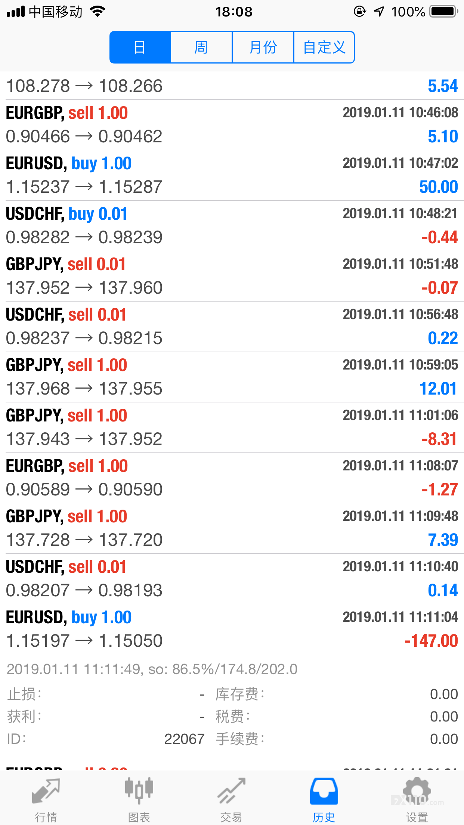Choose the 自定义 custom period
The height and width of the screenshot is (825, 464).
click(x=324, y=47)
